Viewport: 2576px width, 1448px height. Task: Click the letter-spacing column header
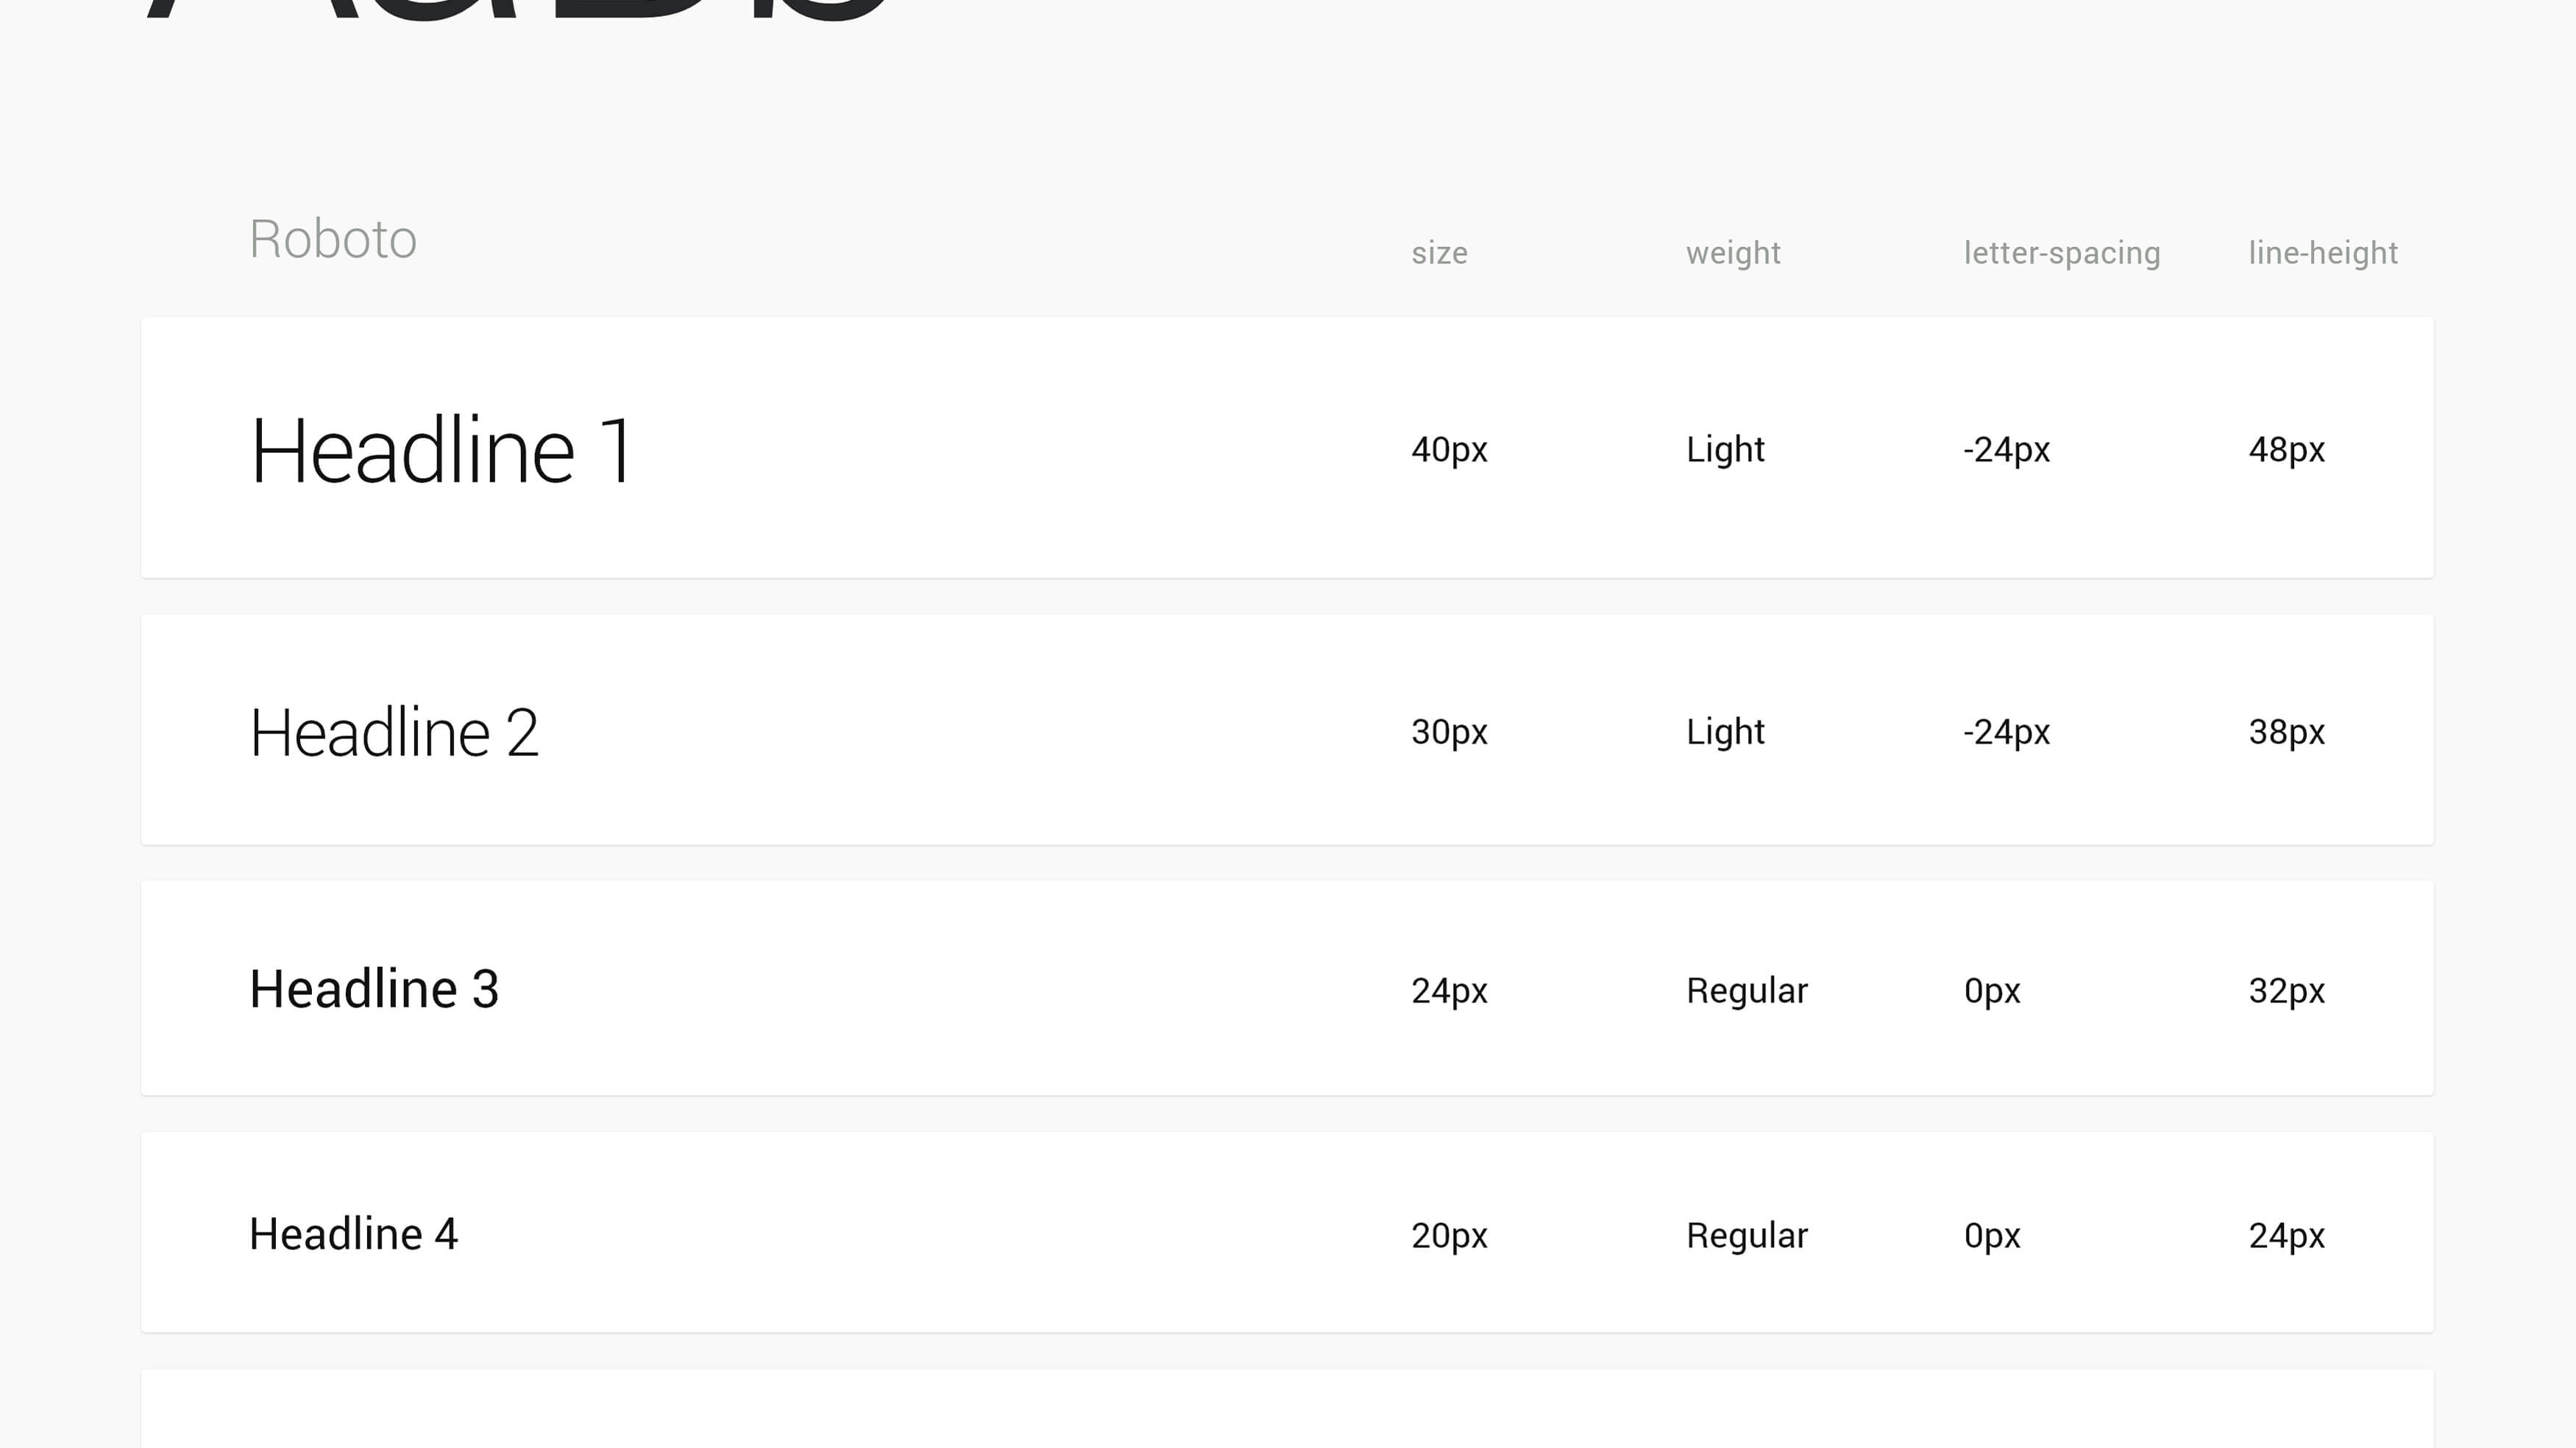(x=2062, y=253)
